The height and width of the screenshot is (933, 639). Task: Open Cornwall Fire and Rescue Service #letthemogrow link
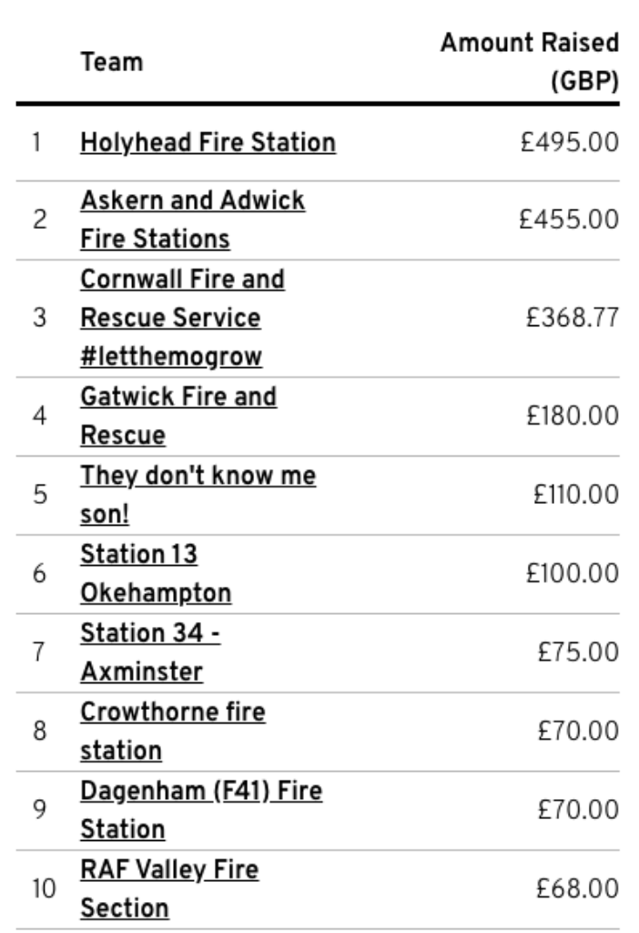click(x=182, y=318)
